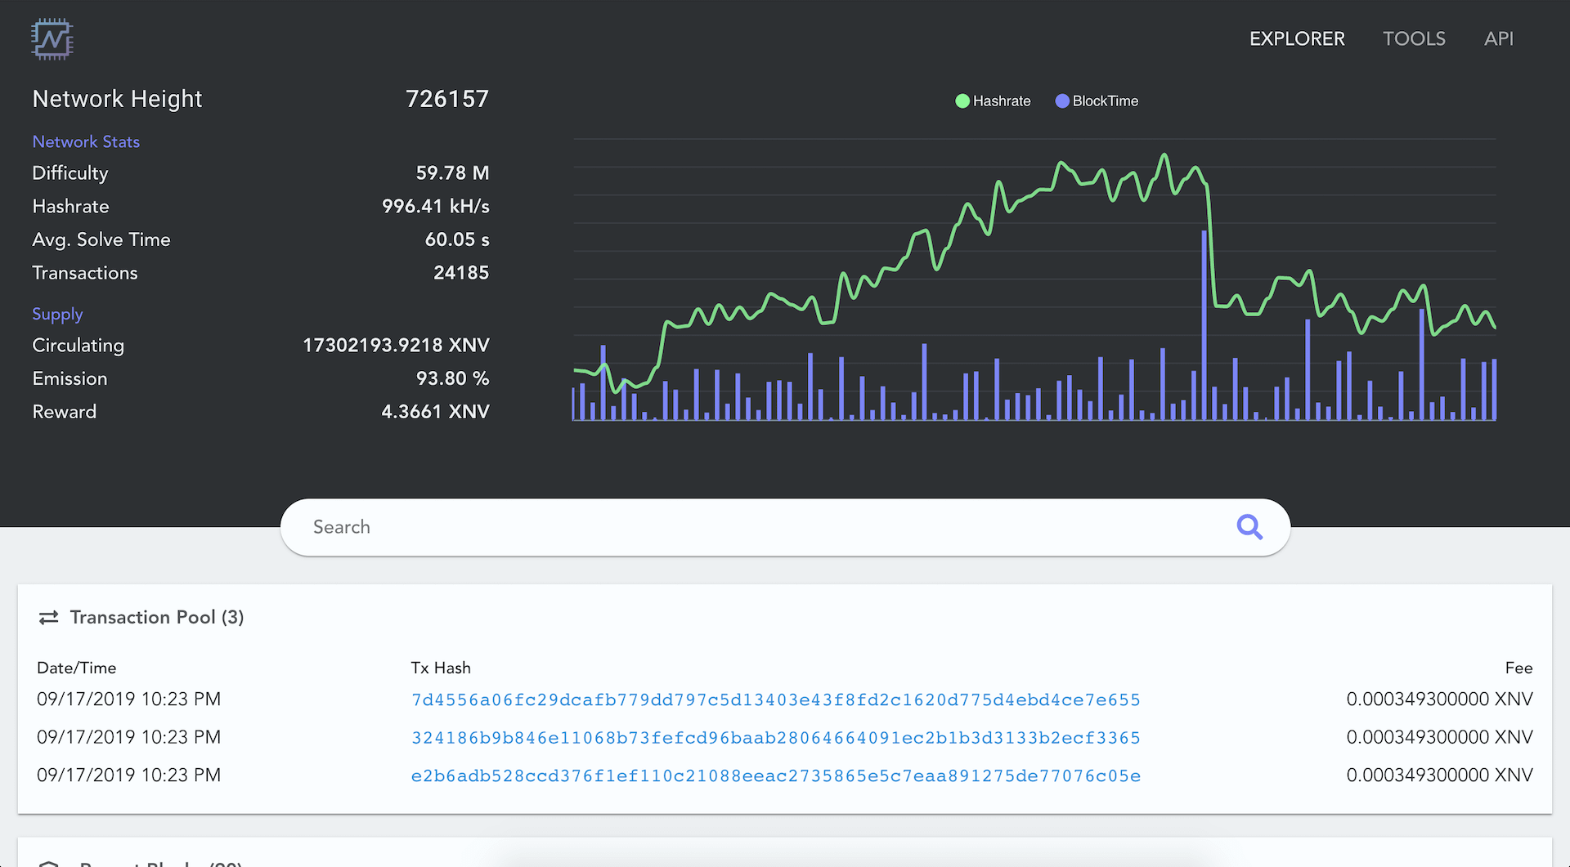Open transaction hash starting with e2b6ad
The width and height of the screenshot is (1570, 867).
click(775, 775)
